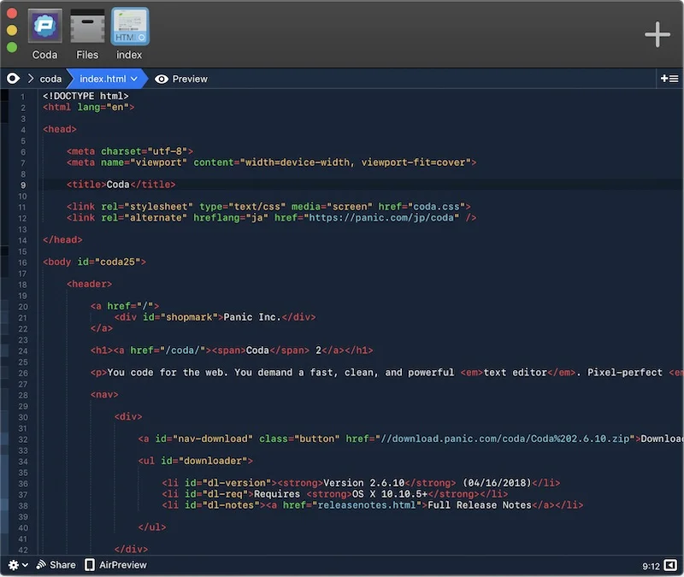Click the releasenotes.html link text in code
The image size is (684, 577).
click(367, 505)
